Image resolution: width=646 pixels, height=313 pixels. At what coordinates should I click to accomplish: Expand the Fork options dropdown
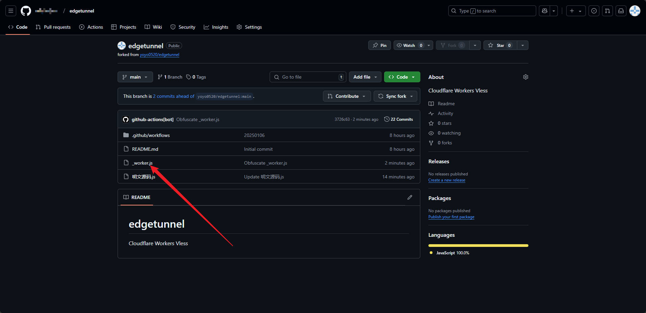[x=475, y=45]
